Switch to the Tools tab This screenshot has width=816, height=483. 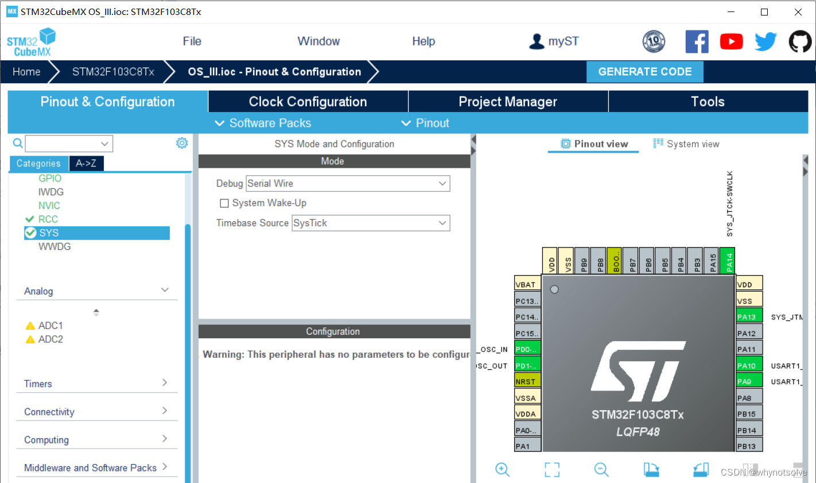pos(708,102)
